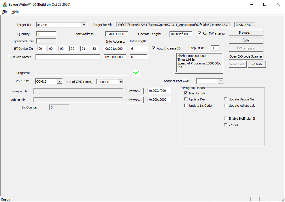Tick the ??boot checkbox
The width and height of the screenshot is (285, 202).
point(226,125)
